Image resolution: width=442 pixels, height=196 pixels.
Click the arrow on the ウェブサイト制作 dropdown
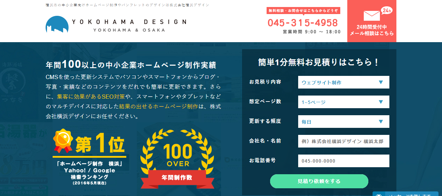[381, 82]
